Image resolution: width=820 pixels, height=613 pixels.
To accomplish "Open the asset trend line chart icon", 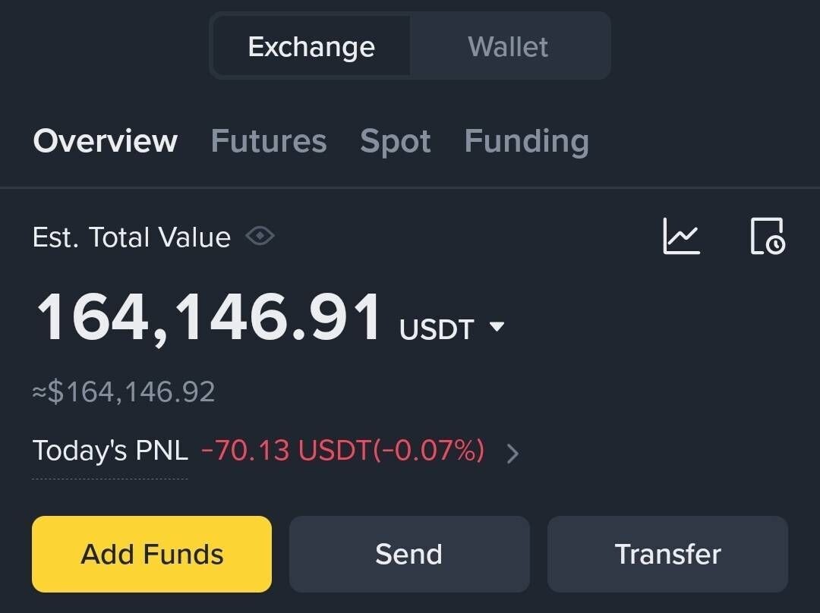I will click(681, 237).
